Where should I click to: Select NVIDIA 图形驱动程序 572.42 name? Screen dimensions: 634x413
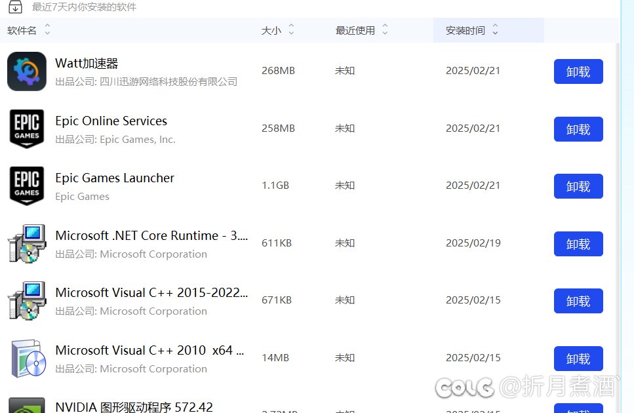[x=134, y=407]
